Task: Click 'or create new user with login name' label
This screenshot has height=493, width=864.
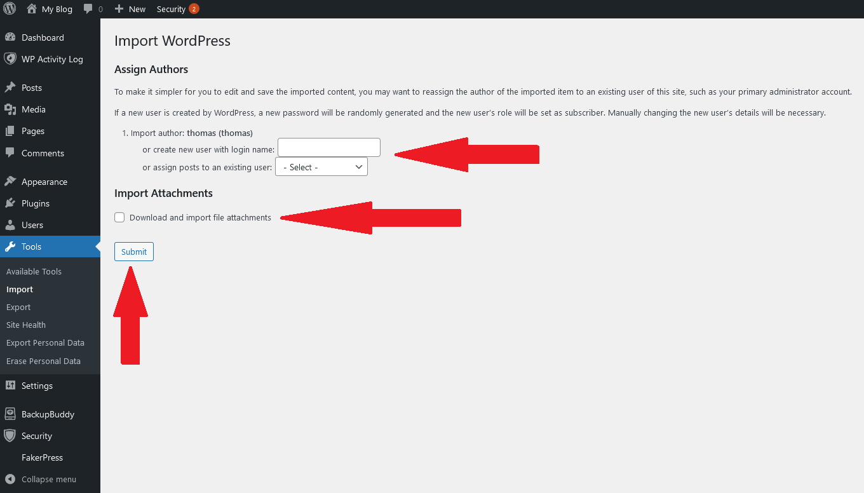Action: tap(208, 149)
